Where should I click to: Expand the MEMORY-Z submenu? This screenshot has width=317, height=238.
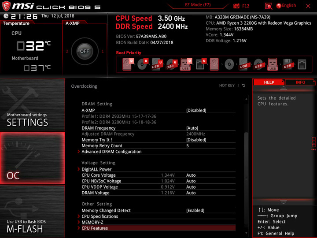tap(158, 222)
